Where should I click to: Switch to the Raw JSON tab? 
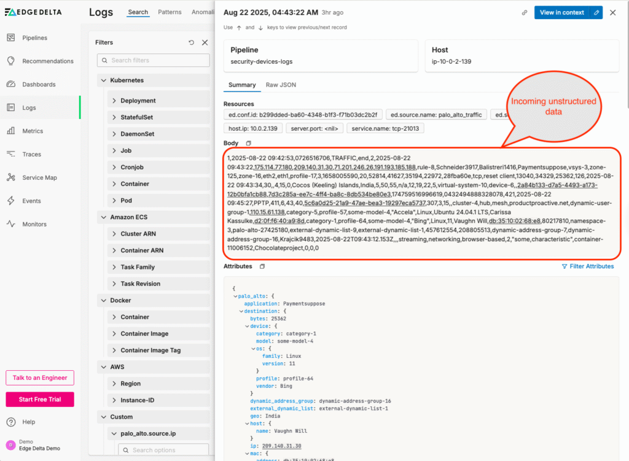pos(280,85)
